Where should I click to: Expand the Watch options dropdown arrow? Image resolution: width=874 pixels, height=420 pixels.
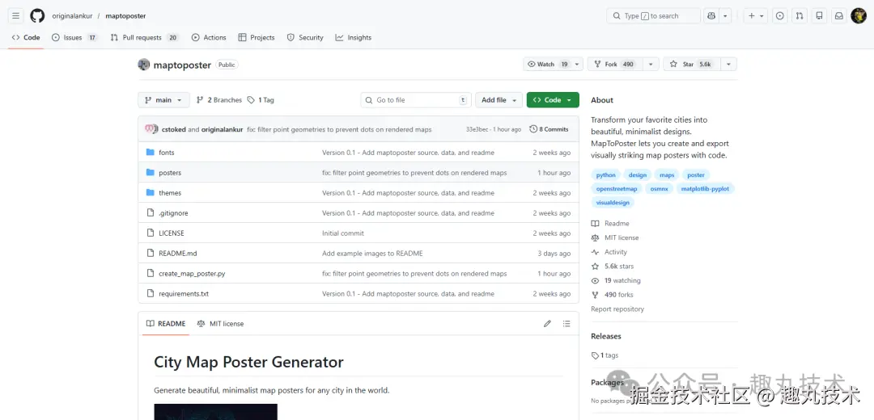[578, 65]
